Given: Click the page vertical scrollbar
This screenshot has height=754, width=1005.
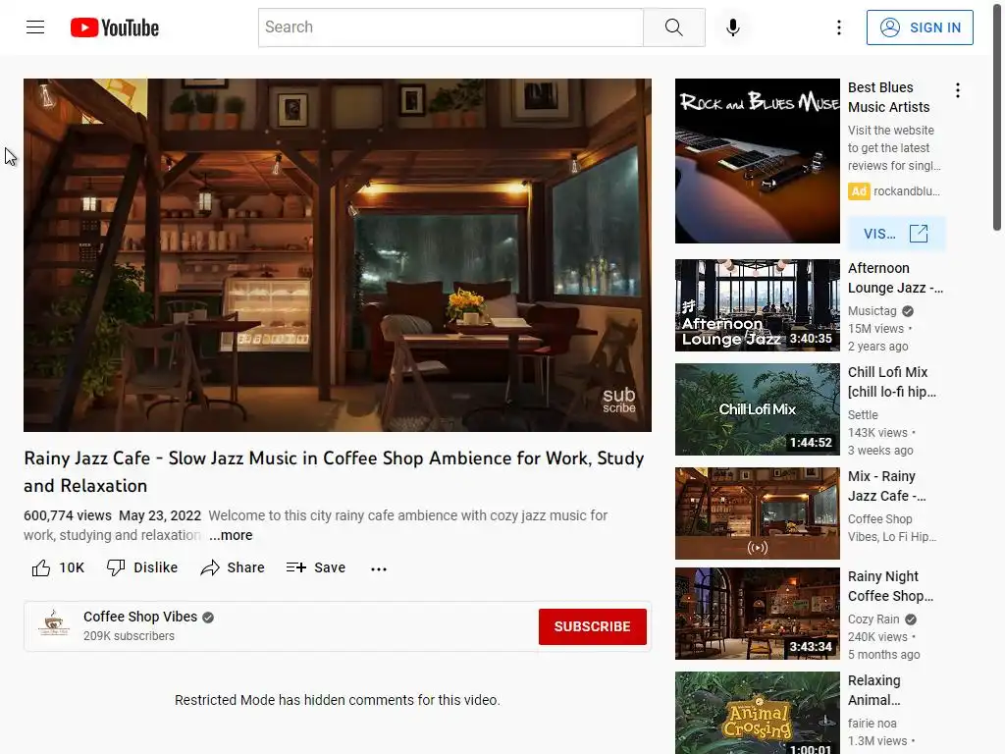Looking at the screenshot, I should (x=997, y=116).
